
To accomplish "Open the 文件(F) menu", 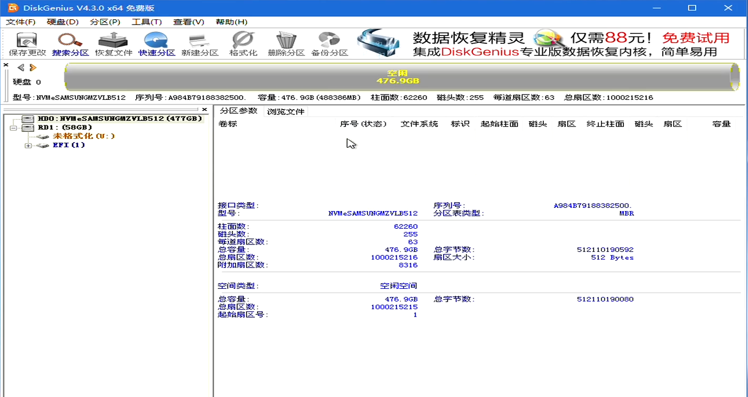I will point(20,22).
